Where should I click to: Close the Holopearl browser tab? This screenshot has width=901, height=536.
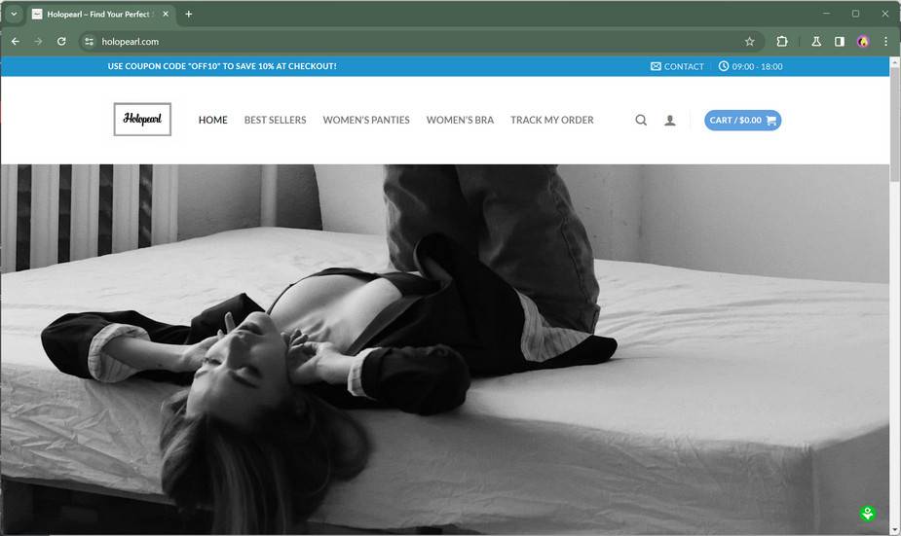click(x=166, y=14)
